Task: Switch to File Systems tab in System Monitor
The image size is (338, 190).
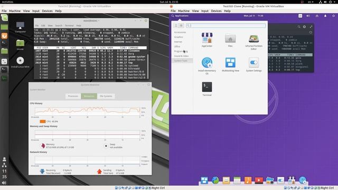Action: [106, 96]
